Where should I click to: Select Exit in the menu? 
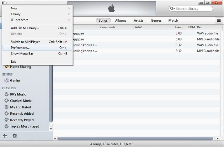point(37,62)
